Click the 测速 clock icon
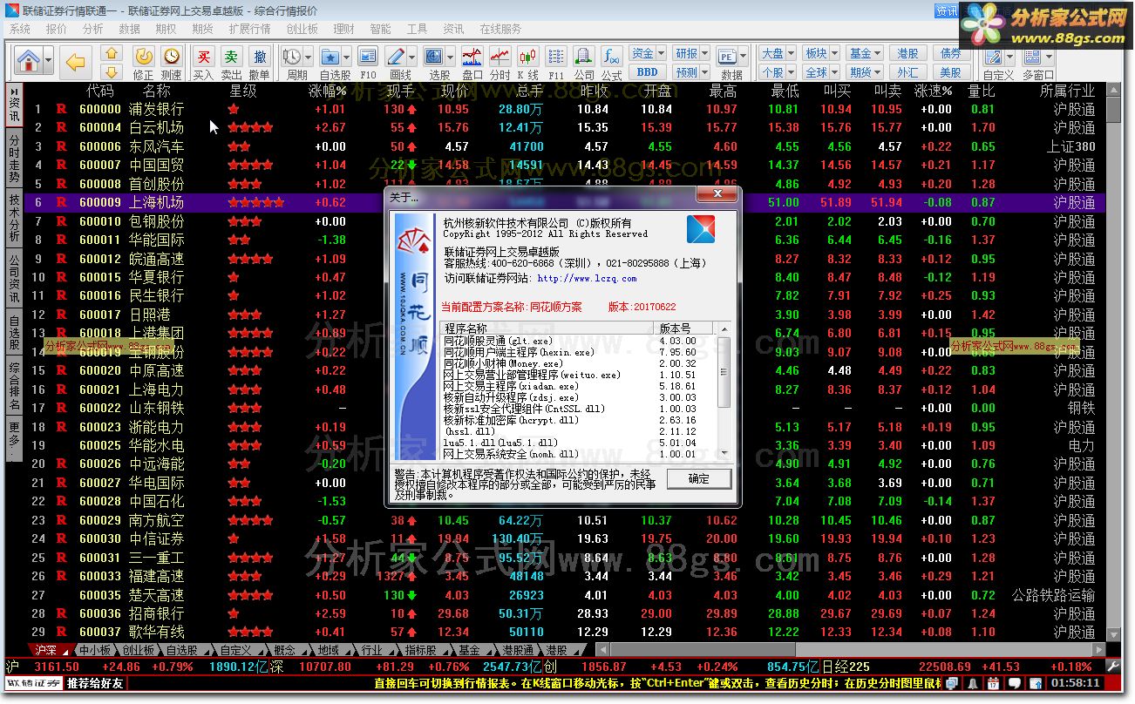Screen dimensions: 1135x704 (x=172, y=56)
